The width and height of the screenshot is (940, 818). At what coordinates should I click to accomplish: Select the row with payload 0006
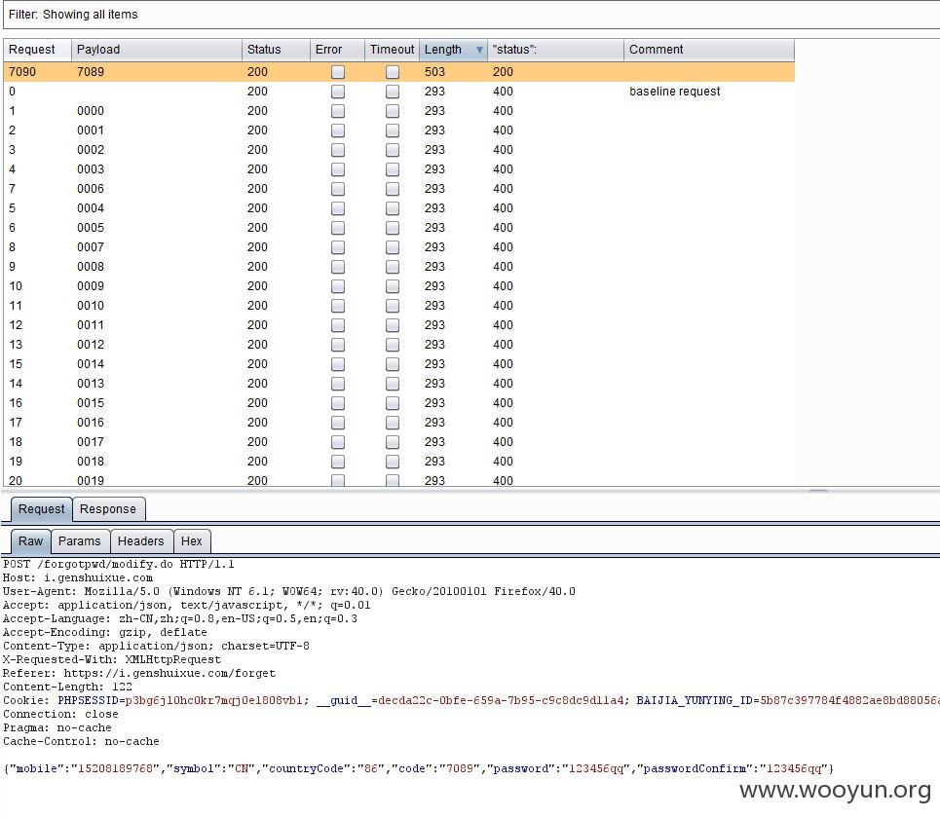pyautogui.click(x=399, y=189)
